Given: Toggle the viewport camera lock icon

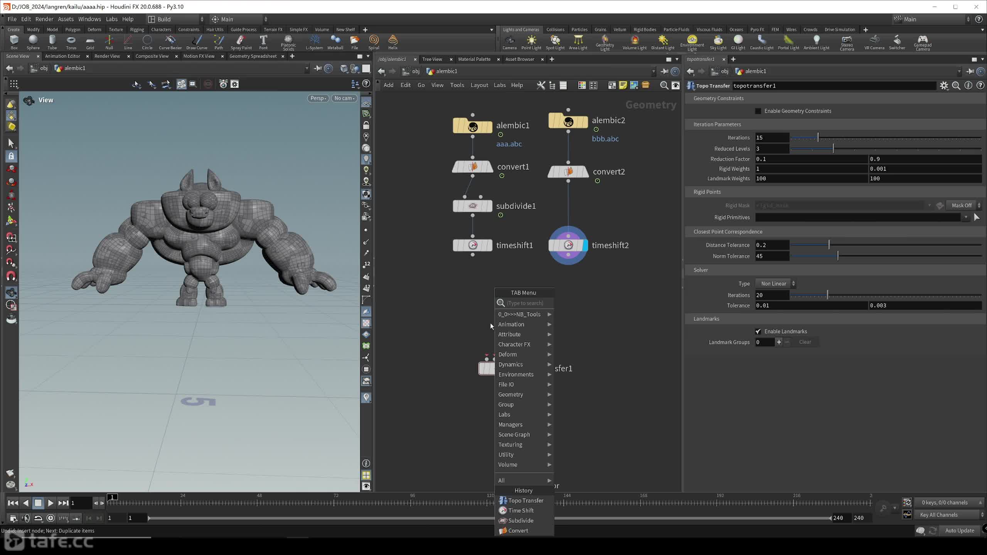Looking at the screenshot, I should pyautogui.click(x=366, y=125).
